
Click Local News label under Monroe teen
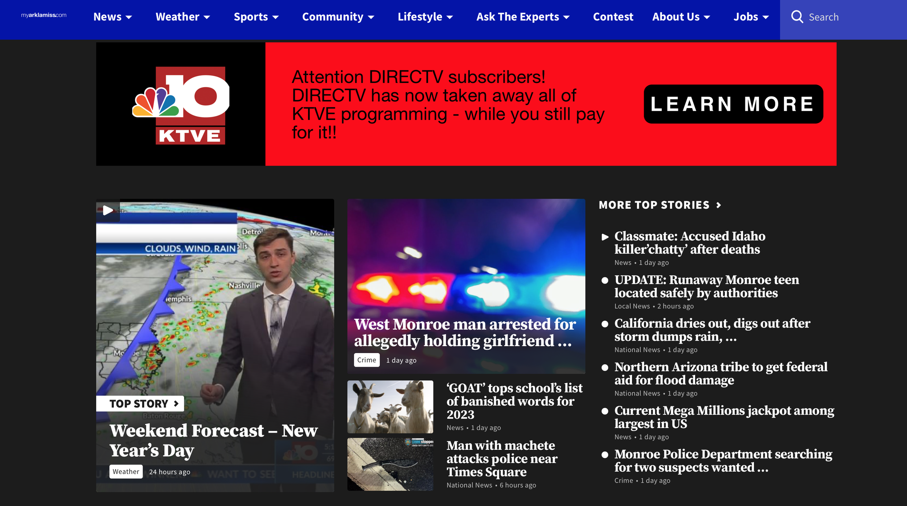(632, 306)
